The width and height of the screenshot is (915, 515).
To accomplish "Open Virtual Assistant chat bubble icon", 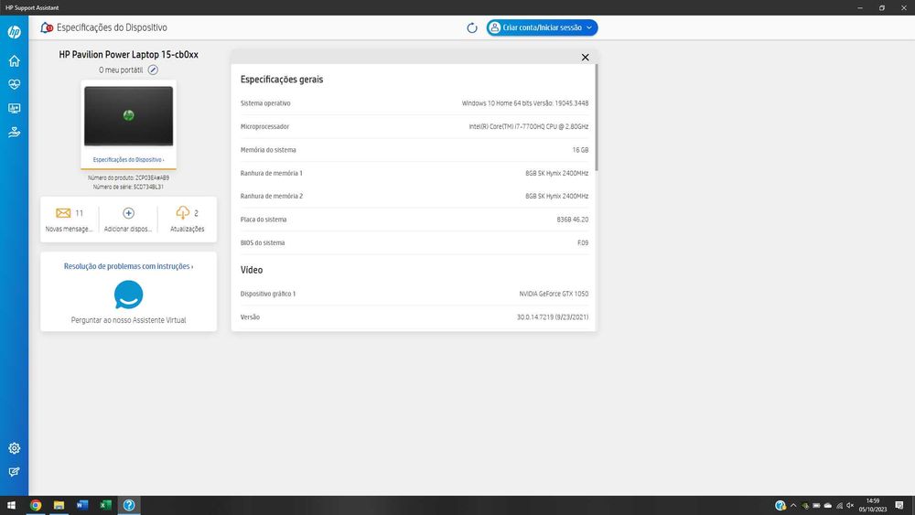I will coord(128,295).
